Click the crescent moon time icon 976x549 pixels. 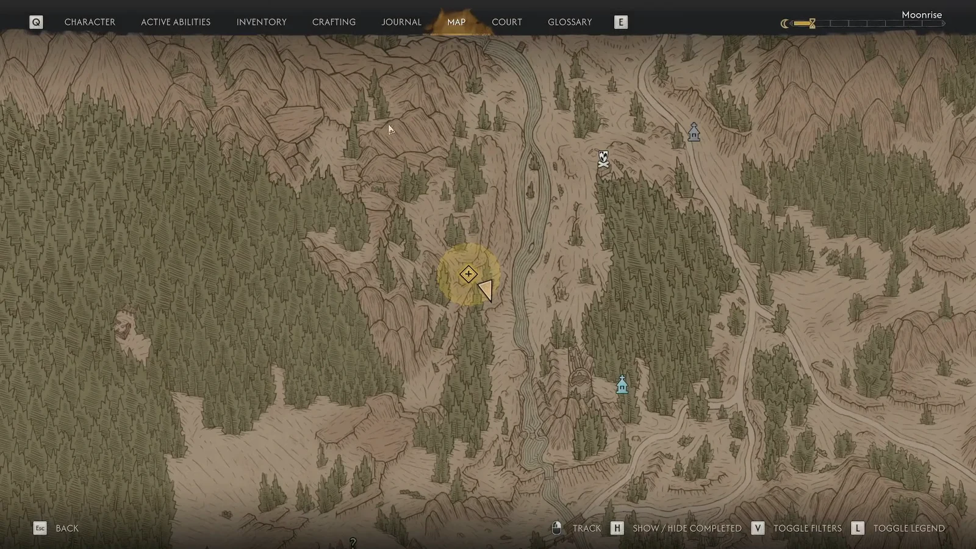click(784, 24)
